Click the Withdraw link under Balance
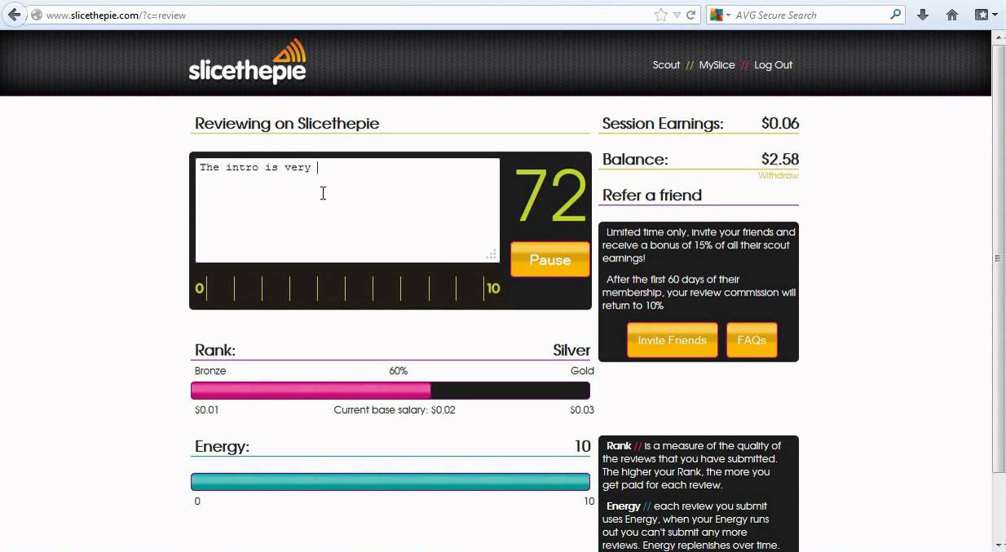Screen dimensions: 1006x552 click(779, 176)
